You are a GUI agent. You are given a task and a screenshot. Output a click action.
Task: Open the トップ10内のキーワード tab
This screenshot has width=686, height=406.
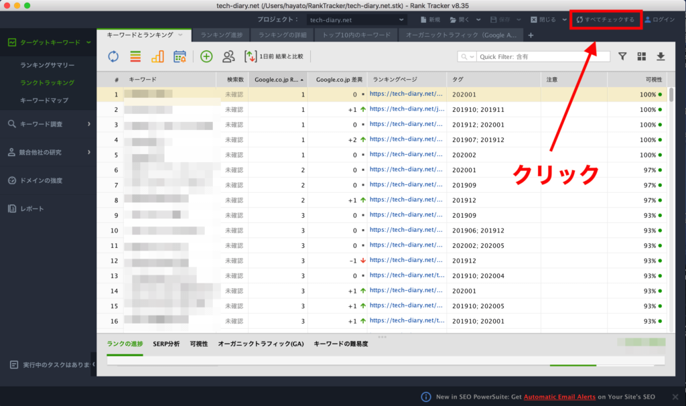coord(356,35)
